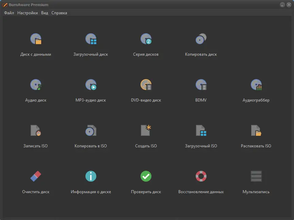294x220 pixels.
Task: Click the "Распаковать ISO" label
Action: pos(256,146)
